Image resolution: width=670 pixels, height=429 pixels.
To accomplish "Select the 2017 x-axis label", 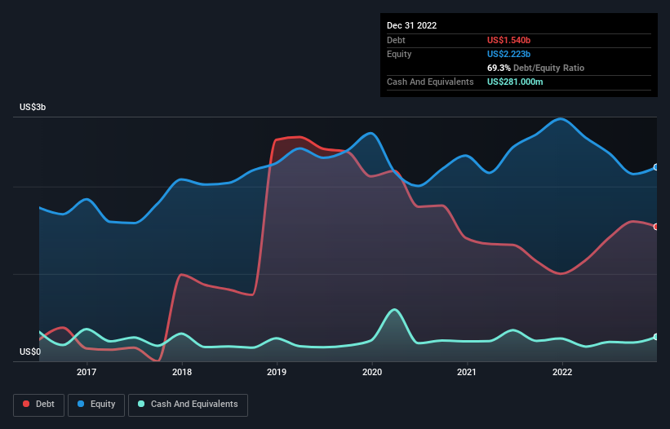I will click(x=87, y=372).
